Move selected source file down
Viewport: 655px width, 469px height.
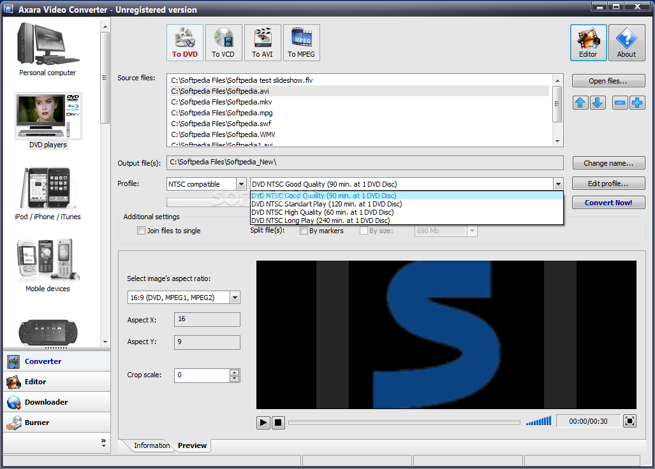598,103
